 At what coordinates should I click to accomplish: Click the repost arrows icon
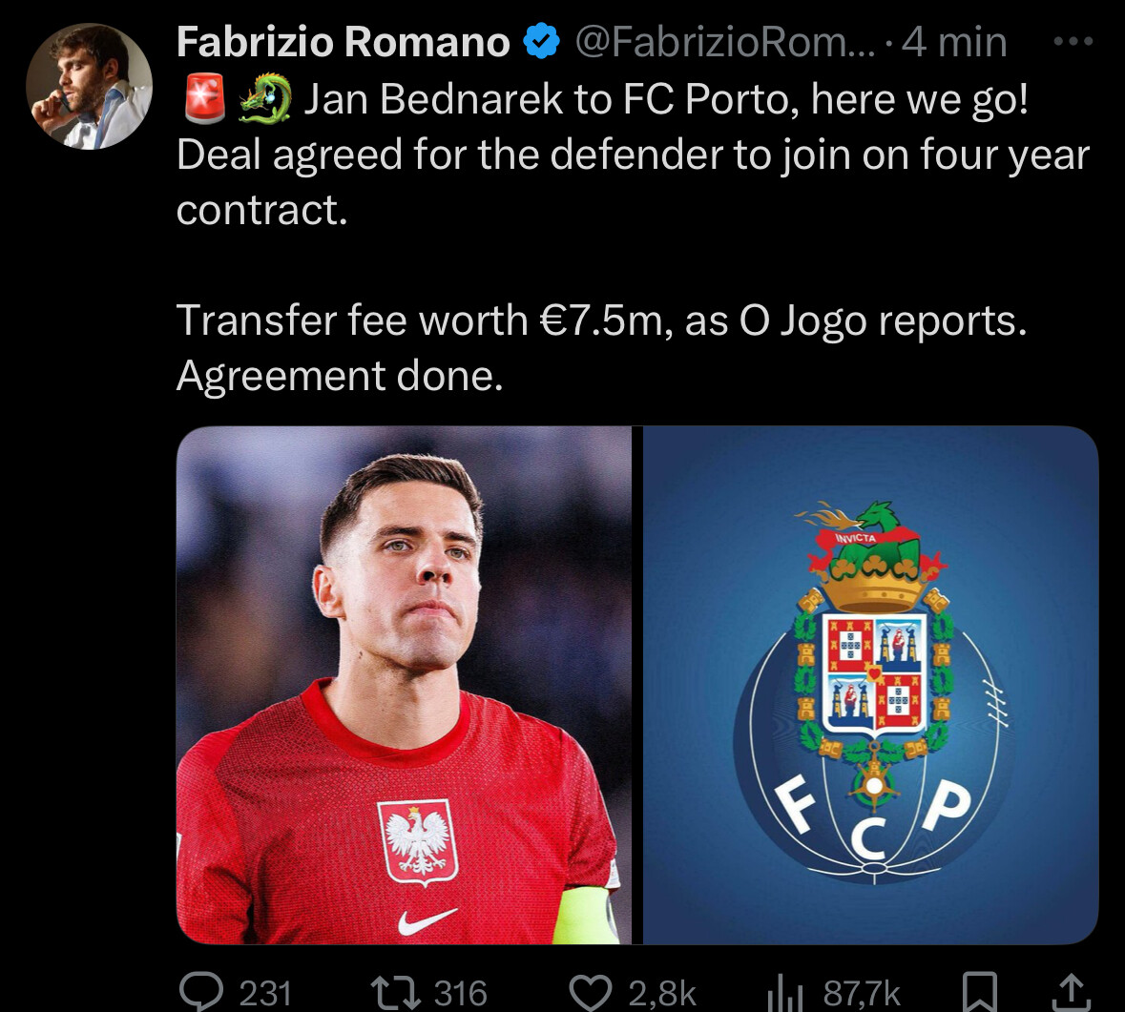click(395, 993)
